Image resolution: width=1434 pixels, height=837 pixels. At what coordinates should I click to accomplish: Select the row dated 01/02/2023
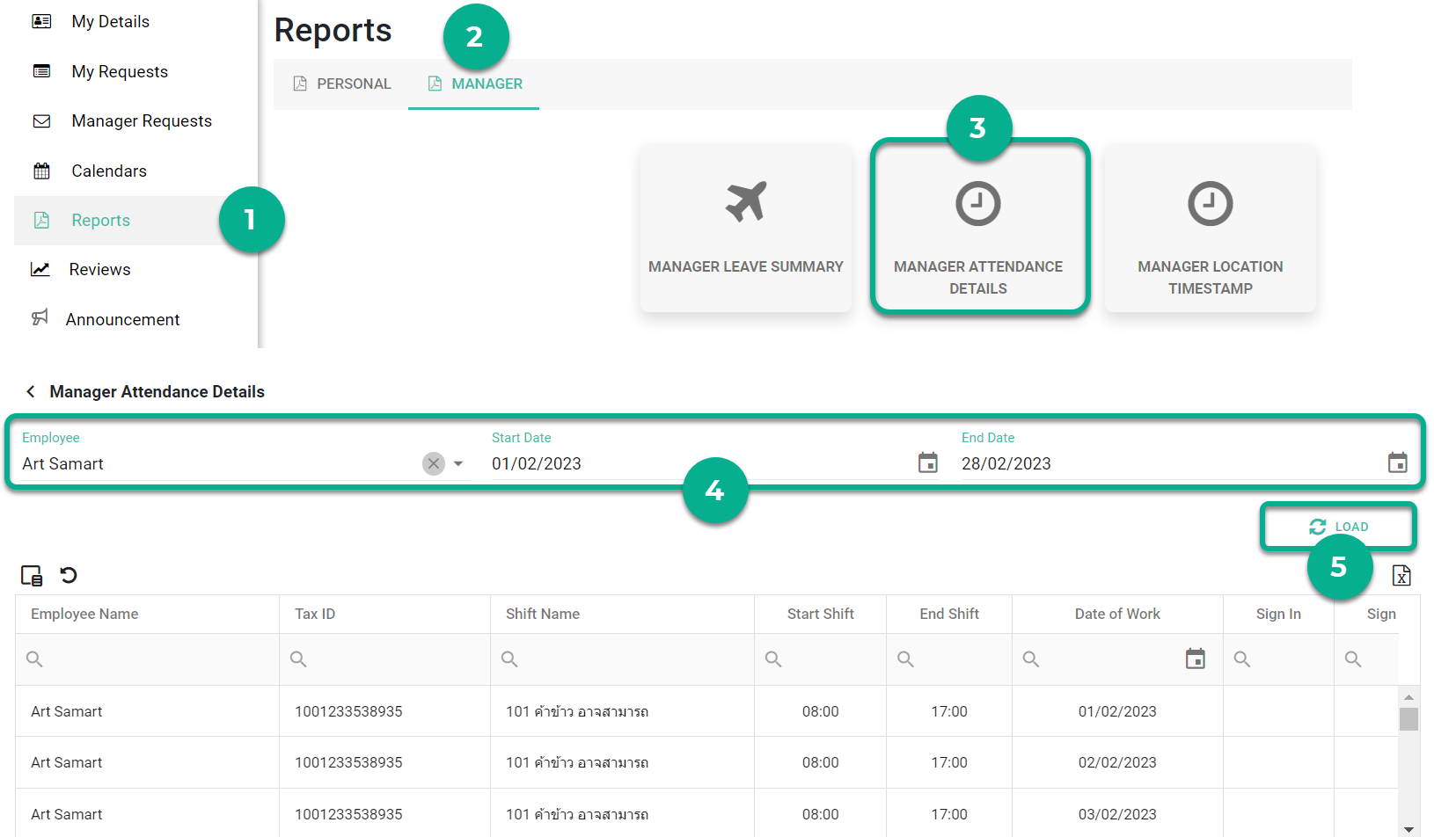706,711
